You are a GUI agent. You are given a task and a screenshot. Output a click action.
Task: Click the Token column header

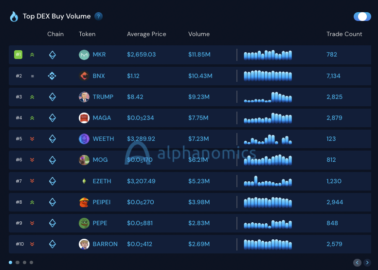pos(87,34)
